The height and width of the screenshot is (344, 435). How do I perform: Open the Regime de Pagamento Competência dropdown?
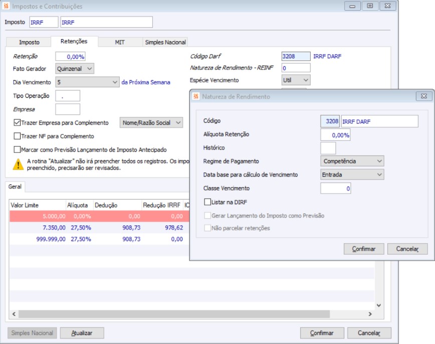pyautogui.click(x=352, y=161)
